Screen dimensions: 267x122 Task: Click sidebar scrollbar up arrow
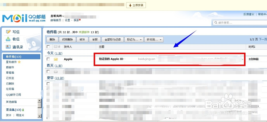pos(39,100)
